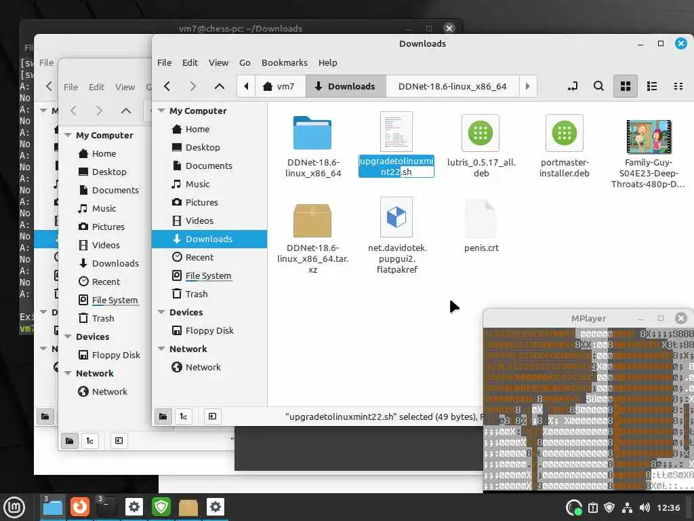Select DDNet-18.6-linux_x86_64 folder icon

312,133
